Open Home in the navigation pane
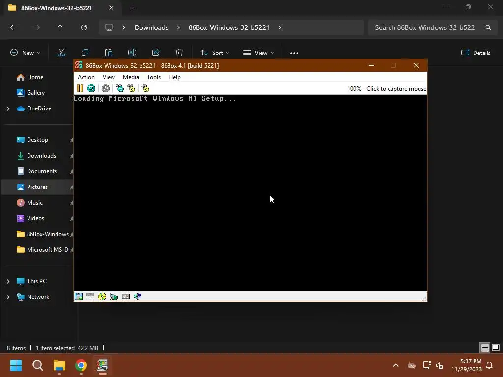This screenshot has height=377, width=503. pos(35,77)
